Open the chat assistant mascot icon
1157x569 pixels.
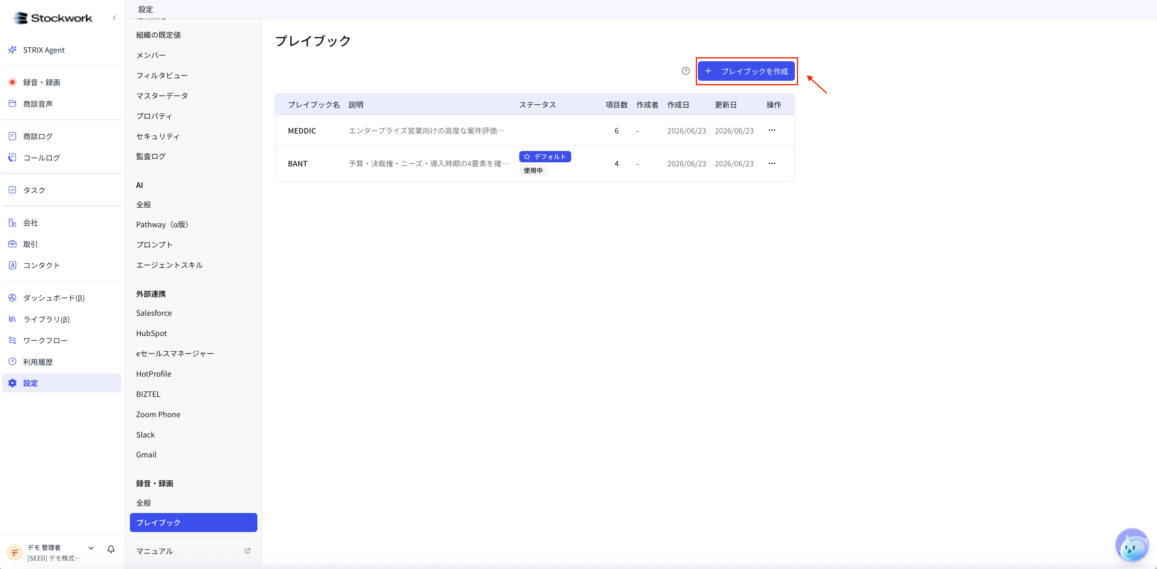pyautogui.click(x=1132, y=545)
